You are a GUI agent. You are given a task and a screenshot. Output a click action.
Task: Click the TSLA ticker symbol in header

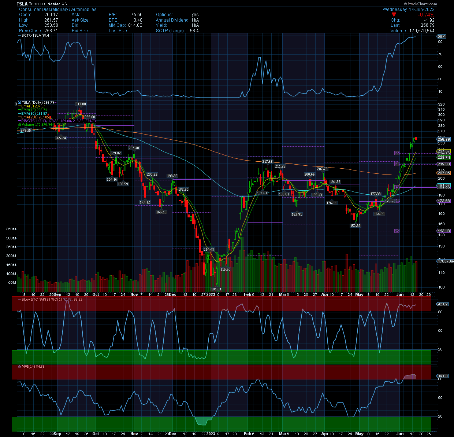(x=22, y=4)
